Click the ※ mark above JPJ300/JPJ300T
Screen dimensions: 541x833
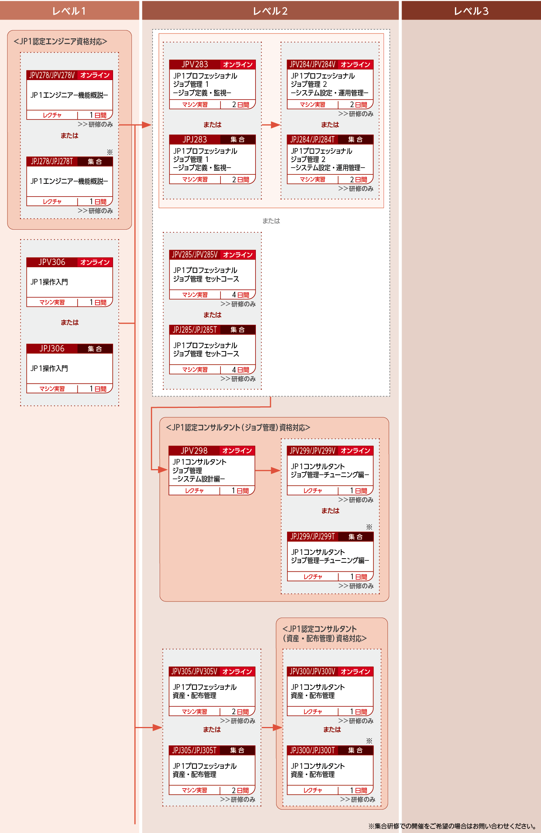[369, 741]
